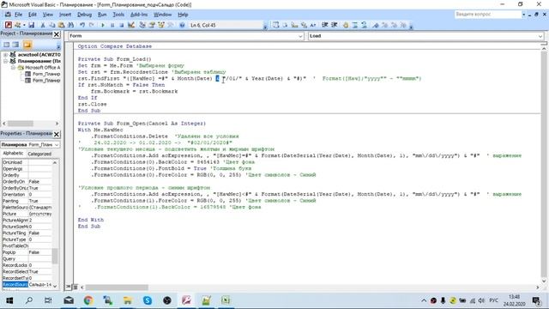Expand the acwztool project tree node
Viewport: 549px width, 309px height.
6,55
